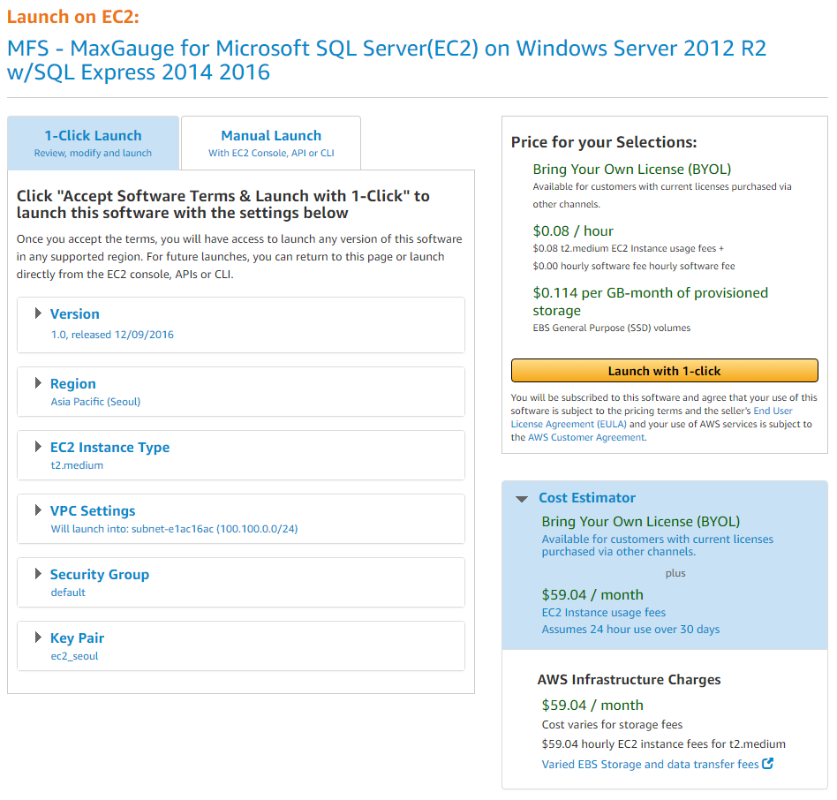
Task: Expand the Key Pair arrow
Action: click(38, 638)
